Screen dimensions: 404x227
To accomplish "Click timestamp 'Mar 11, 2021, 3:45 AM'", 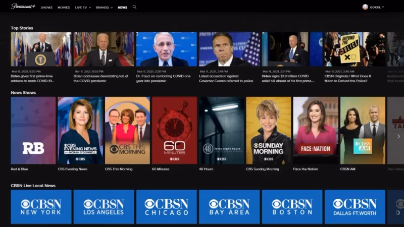I will click(x=340, y=71).
